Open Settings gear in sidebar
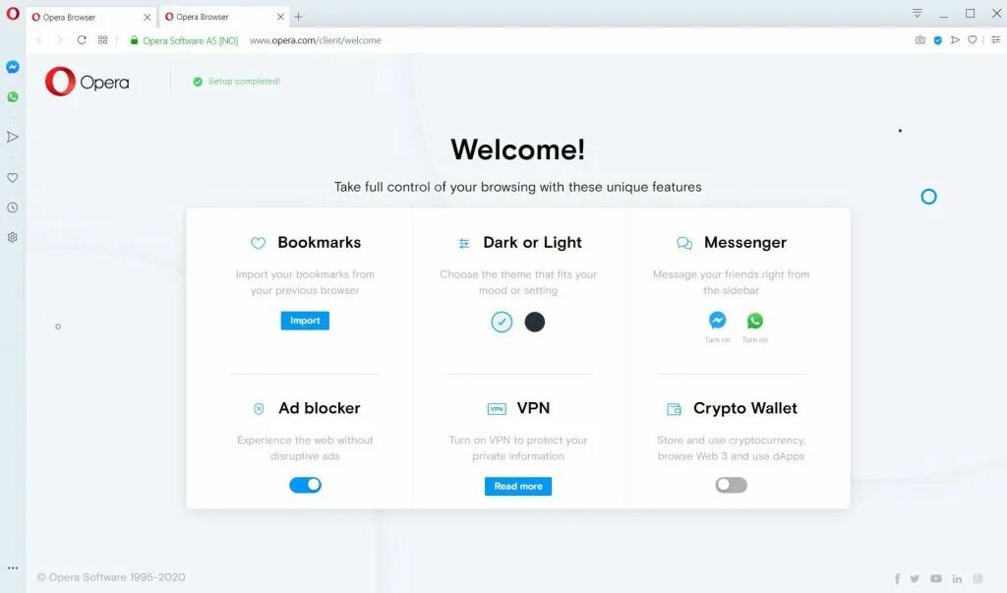 12,237
